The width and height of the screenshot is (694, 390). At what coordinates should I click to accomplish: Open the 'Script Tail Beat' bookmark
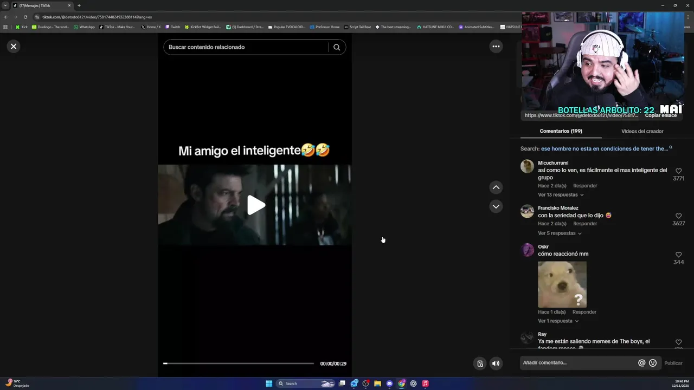coord(357,27)
